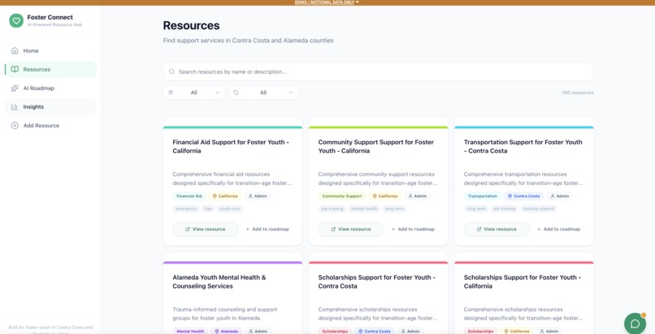Viewport: 655px width, 334px height.
Task: Click pin icon in Contra Costa tag on Transportation card
Action: (510, 196)
